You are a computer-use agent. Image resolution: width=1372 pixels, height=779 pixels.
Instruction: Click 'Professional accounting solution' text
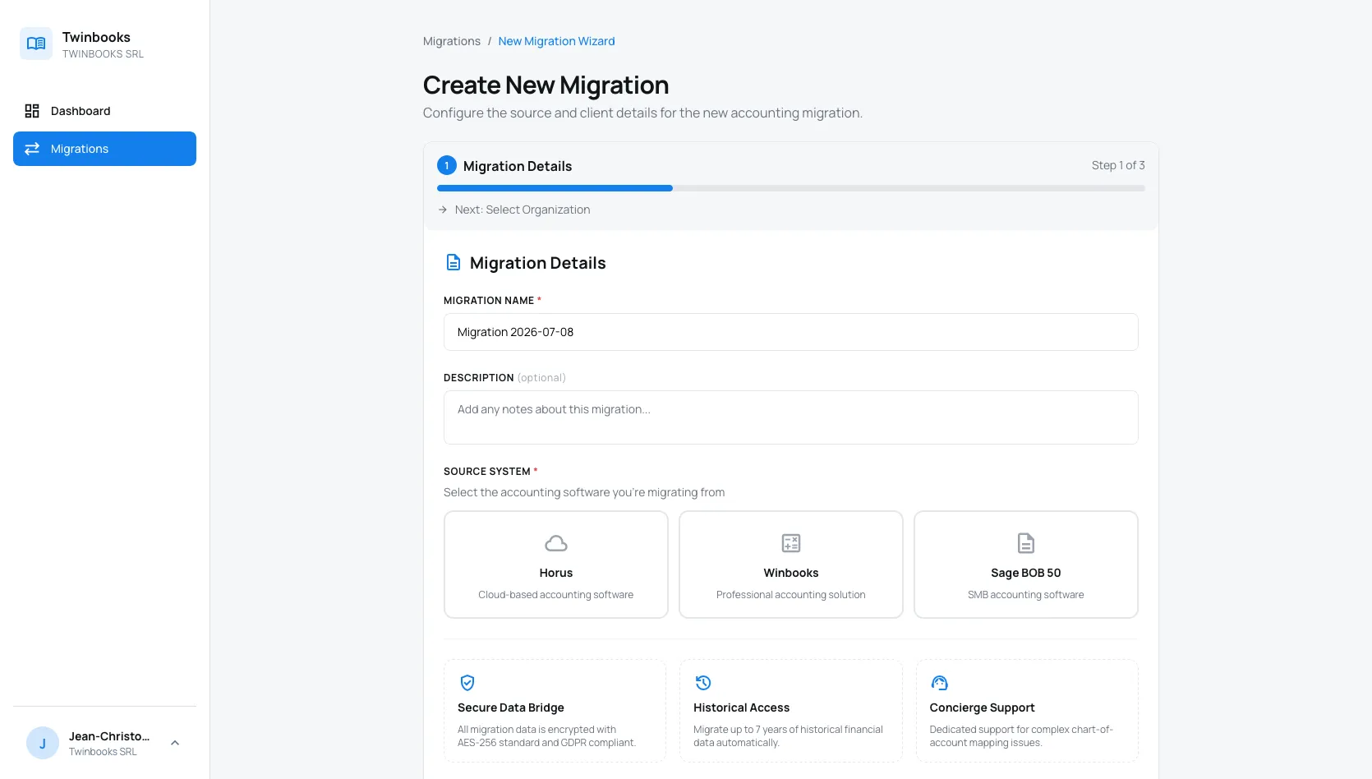[x=791, y=595]
